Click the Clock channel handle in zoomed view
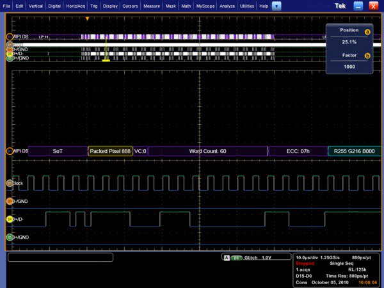This screenshot has width=384, height=288. [x=9, y=183]
